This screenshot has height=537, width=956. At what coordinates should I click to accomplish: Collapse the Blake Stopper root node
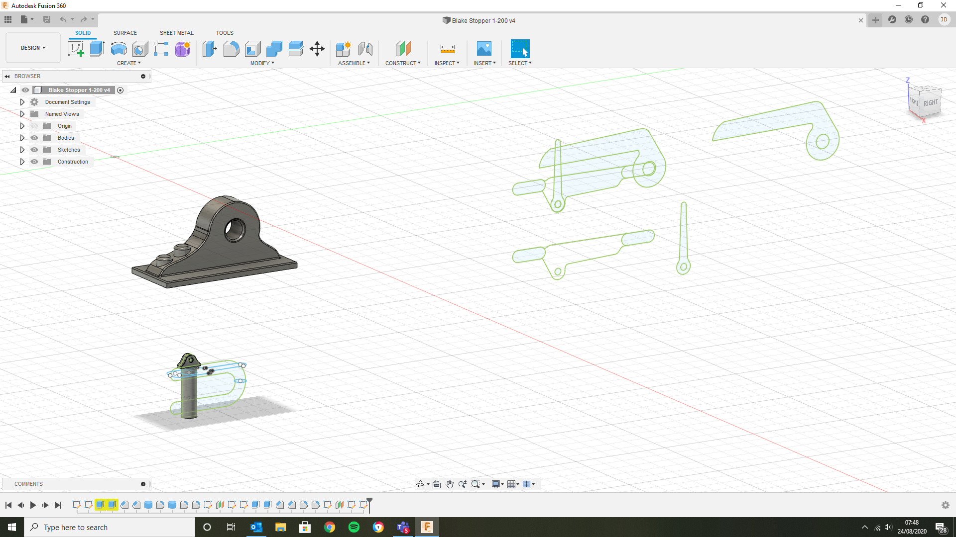(x=13, y=90)
